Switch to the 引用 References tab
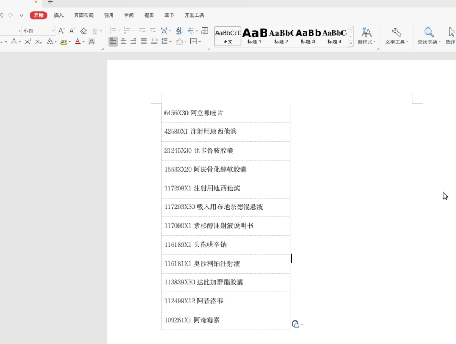The height and width of the screenshot is (344, 456). (109, 15)
